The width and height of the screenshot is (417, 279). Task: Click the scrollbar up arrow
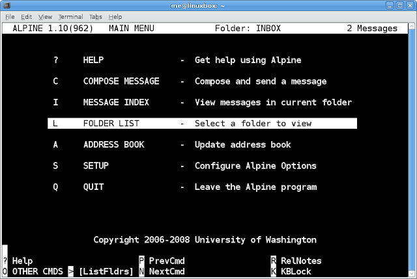(411, 26)
